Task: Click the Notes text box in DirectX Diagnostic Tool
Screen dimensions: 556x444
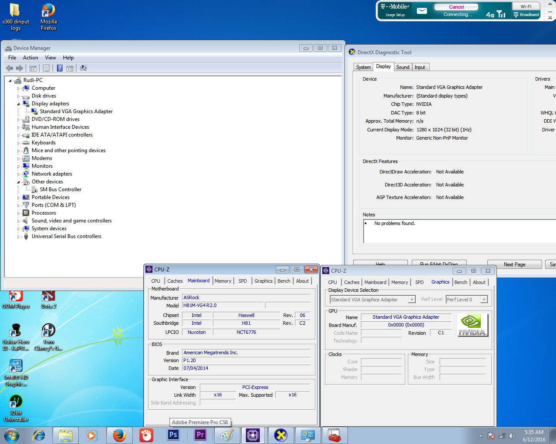Action: (x=460, y=231)
